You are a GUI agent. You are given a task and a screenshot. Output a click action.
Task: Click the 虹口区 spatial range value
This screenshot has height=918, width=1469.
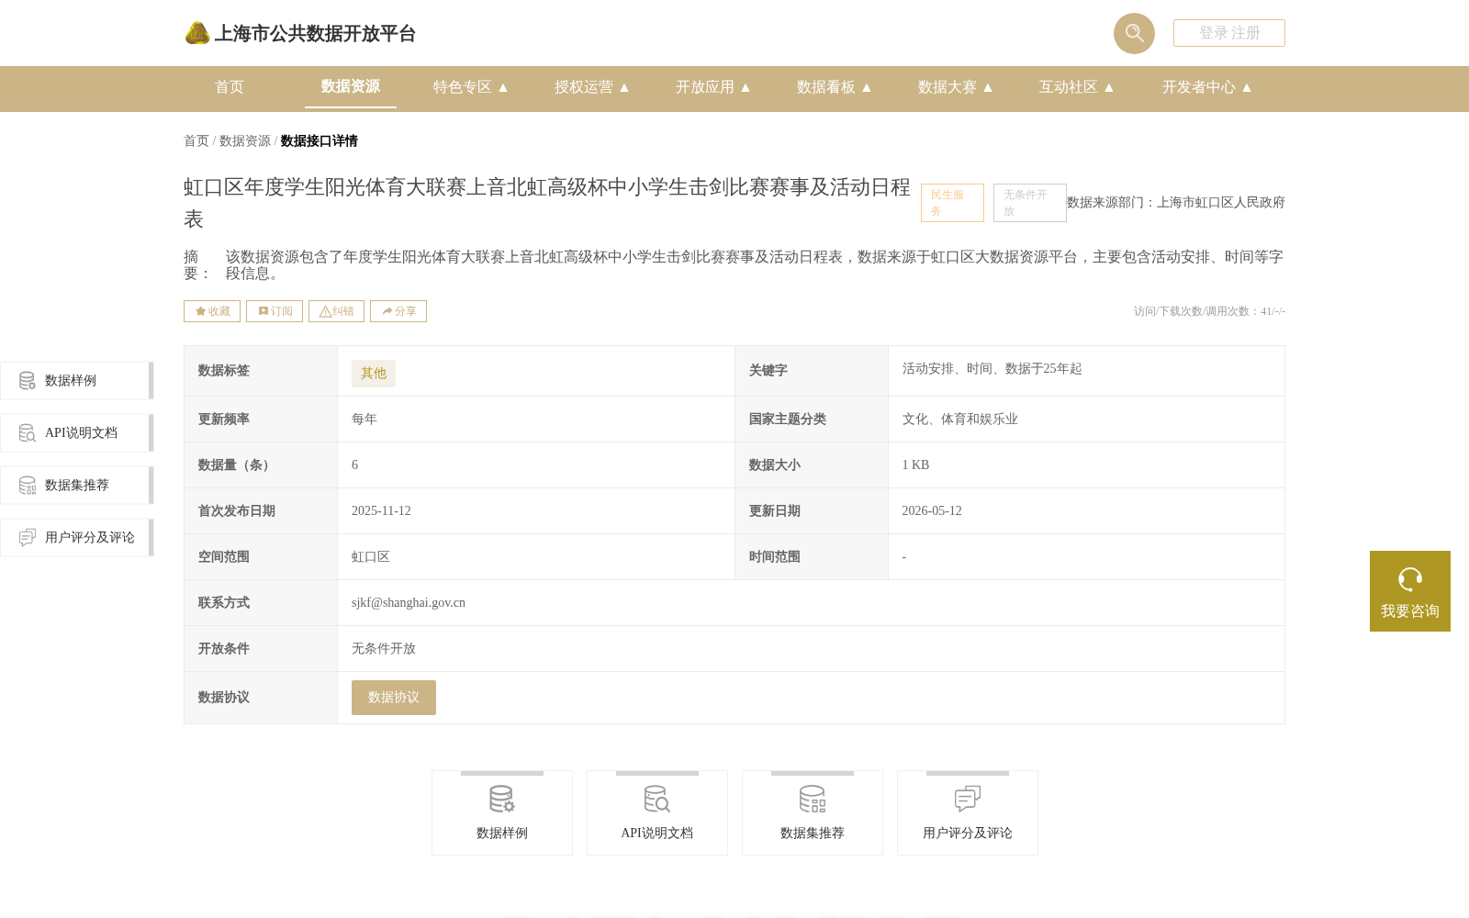[x=371, y=557]
